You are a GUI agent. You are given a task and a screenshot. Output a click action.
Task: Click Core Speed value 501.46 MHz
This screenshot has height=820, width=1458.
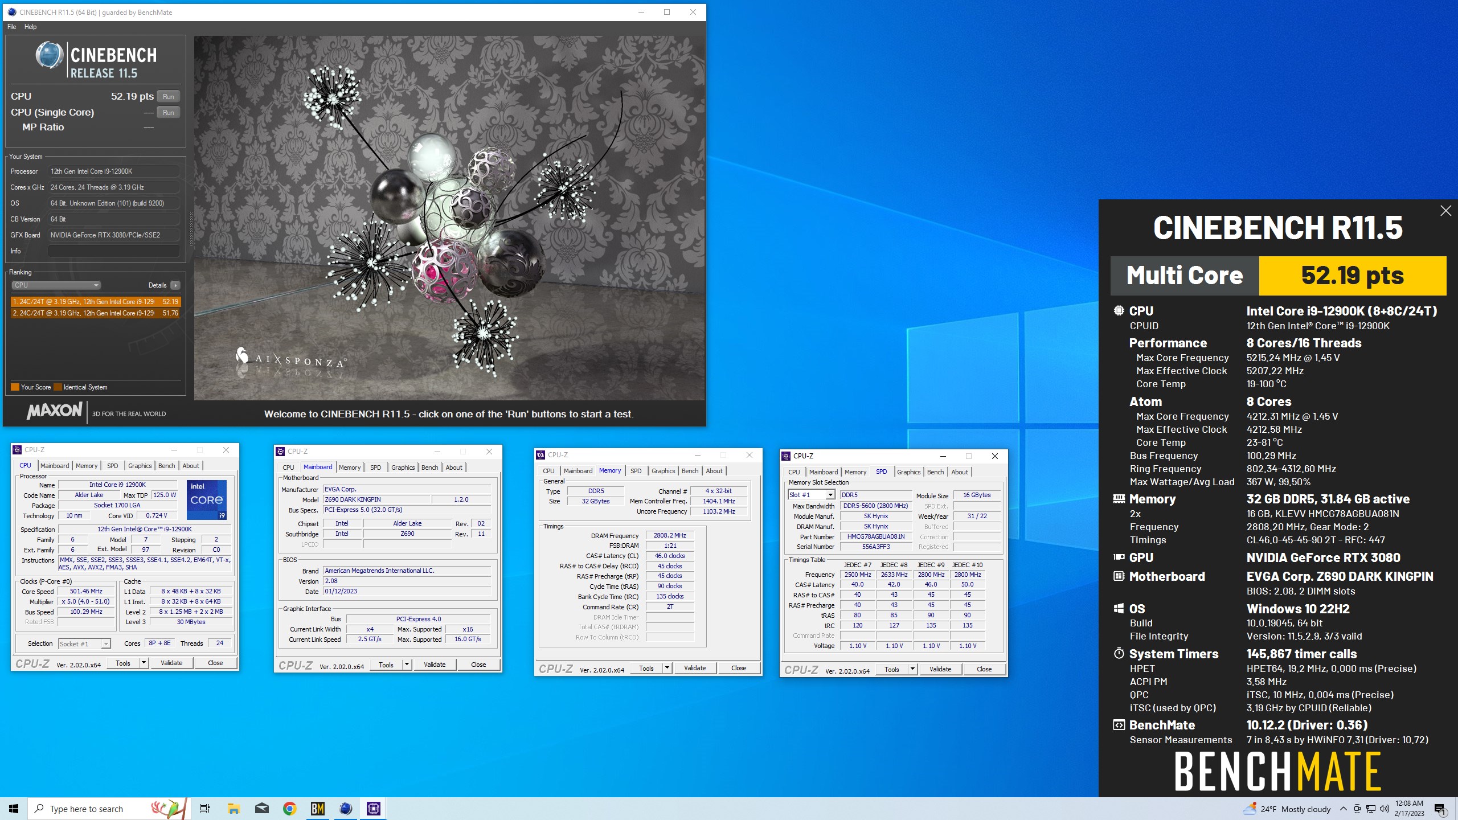click(x=86, y=592)
